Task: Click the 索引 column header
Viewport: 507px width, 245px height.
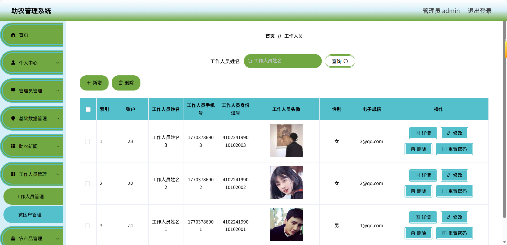Action: pos(104,109)
